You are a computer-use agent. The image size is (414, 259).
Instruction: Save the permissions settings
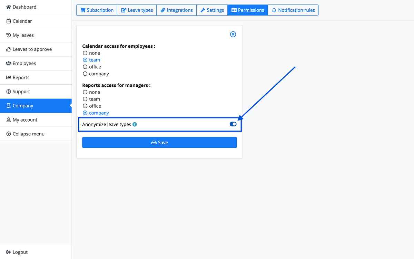(159, 143)
